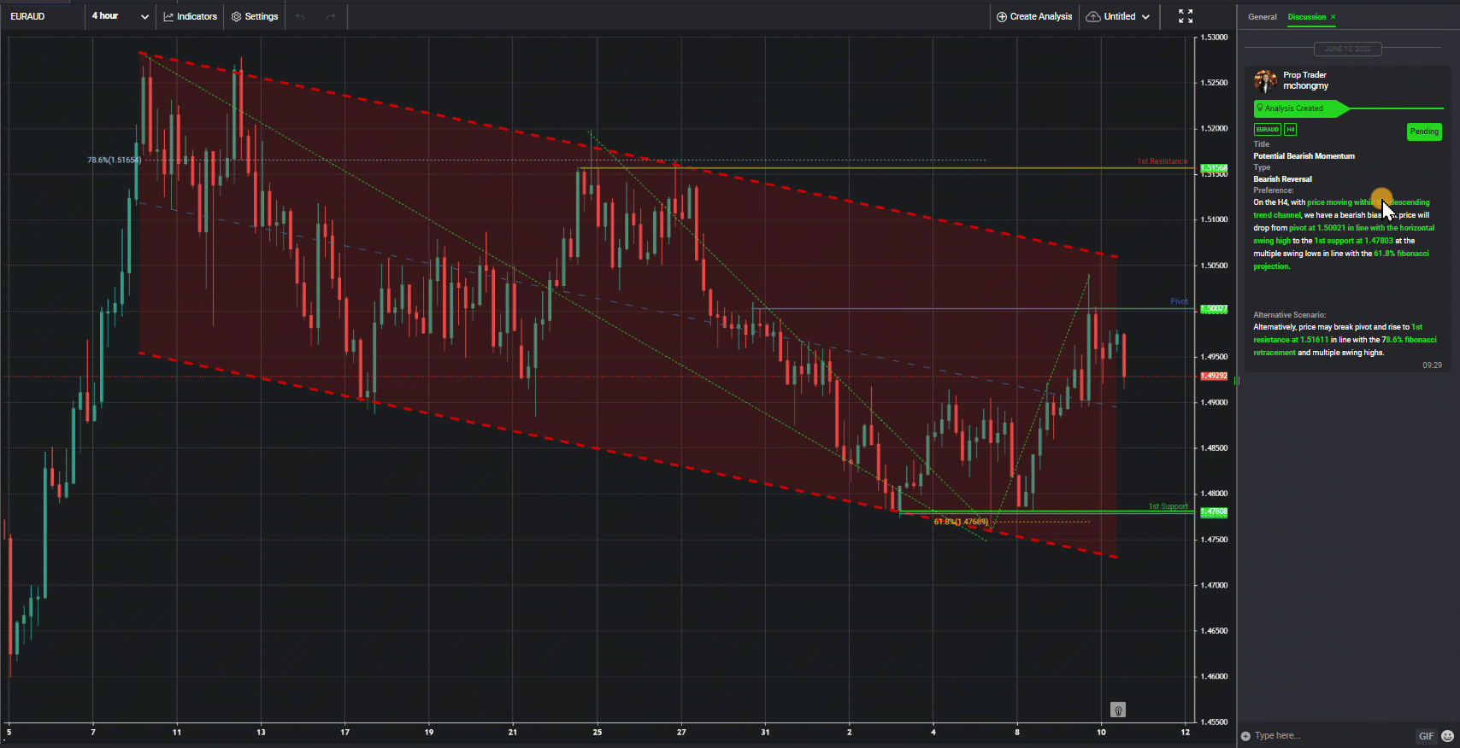Click the lightbulb idea icon on chart

(x=1117, y=710)
